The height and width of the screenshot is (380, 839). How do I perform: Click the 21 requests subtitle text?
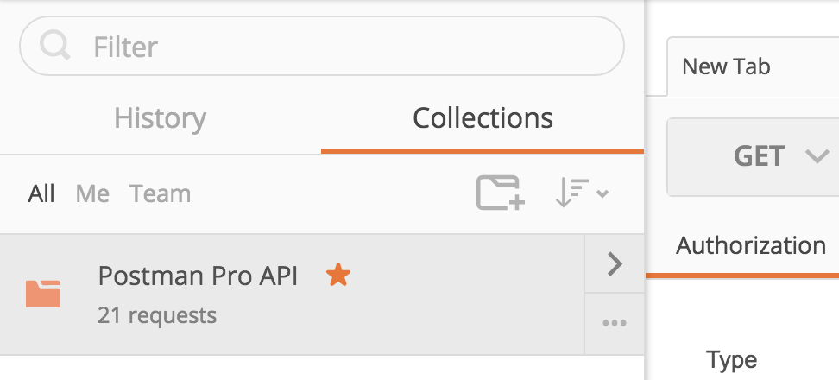[157, 315]
